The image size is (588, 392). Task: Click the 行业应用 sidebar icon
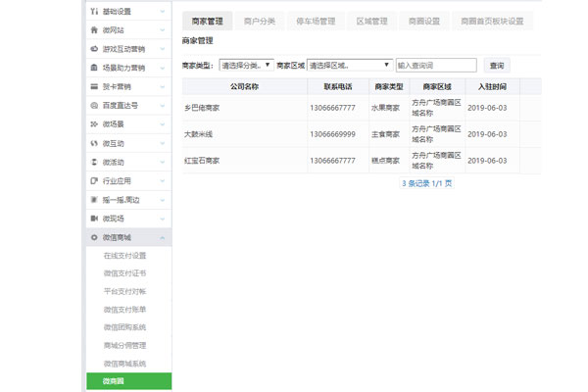[94, 180]
